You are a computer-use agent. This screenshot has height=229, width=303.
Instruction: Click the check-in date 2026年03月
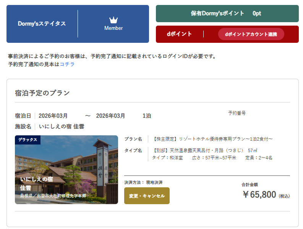click(53, 116)
